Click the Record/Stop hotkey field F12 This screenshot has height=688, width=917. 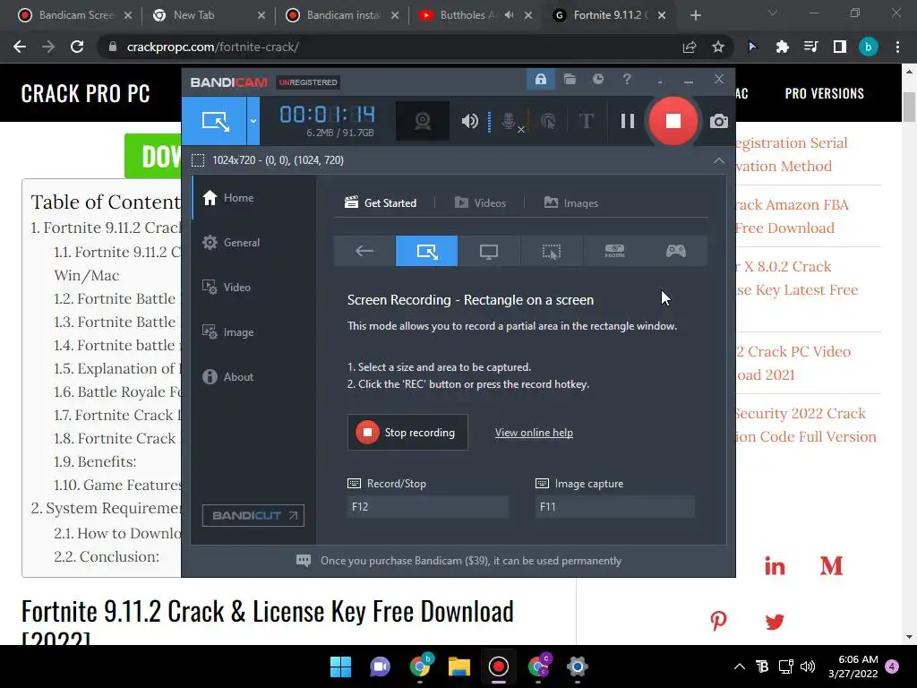coord(427,507)
